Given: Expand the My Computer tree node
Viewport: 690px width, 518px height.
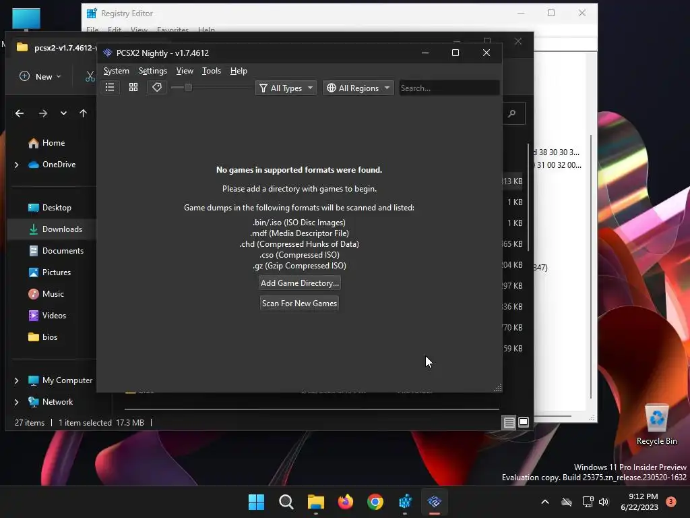Looking at the screenshot, I should click(16, 380).
